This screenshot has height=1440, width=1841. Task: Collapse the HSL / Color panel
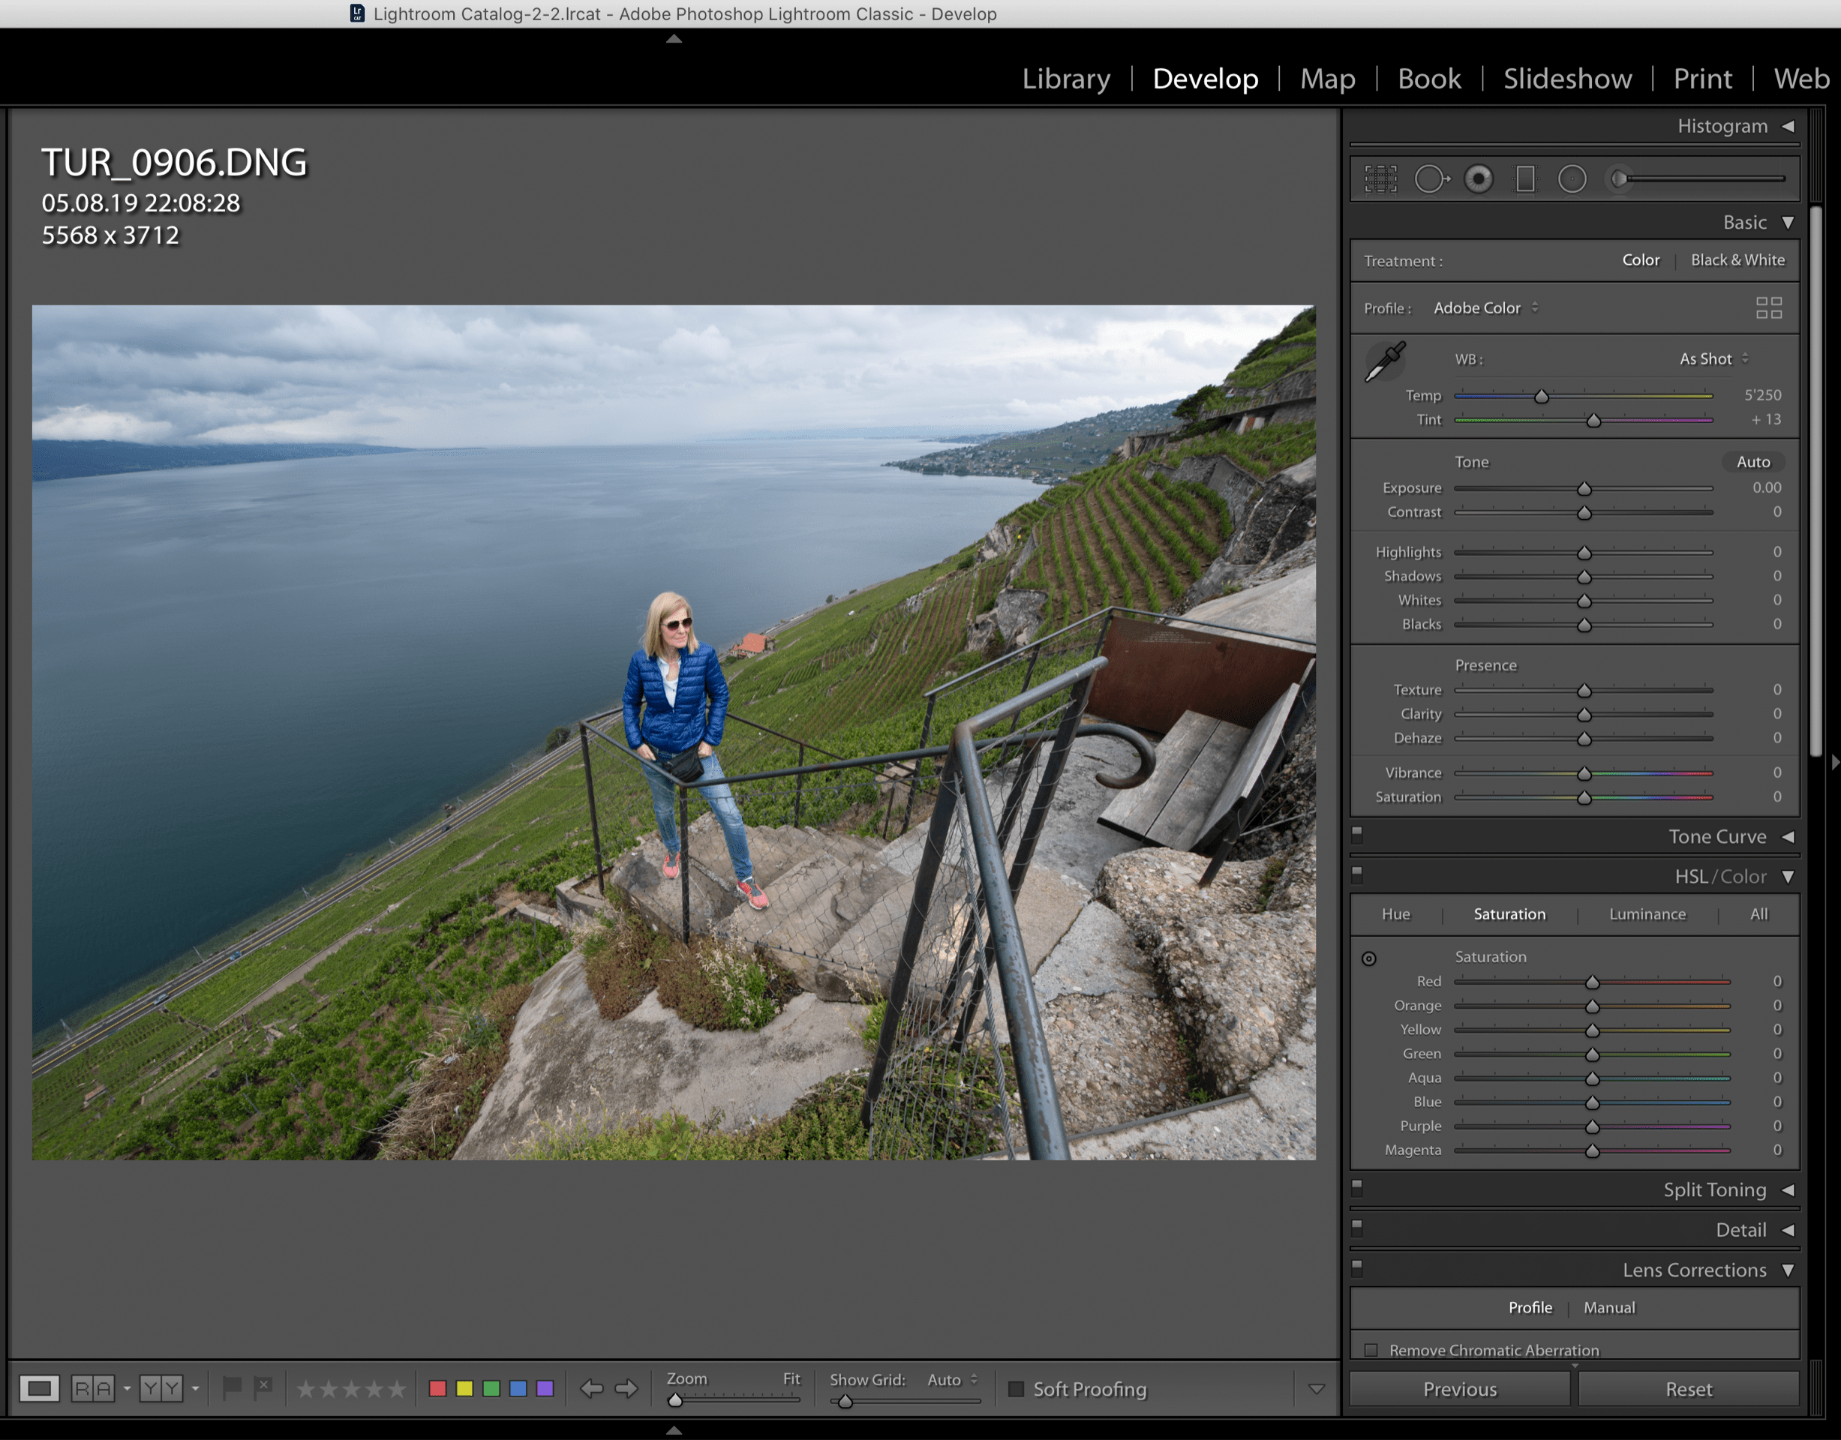point(1788,877)
